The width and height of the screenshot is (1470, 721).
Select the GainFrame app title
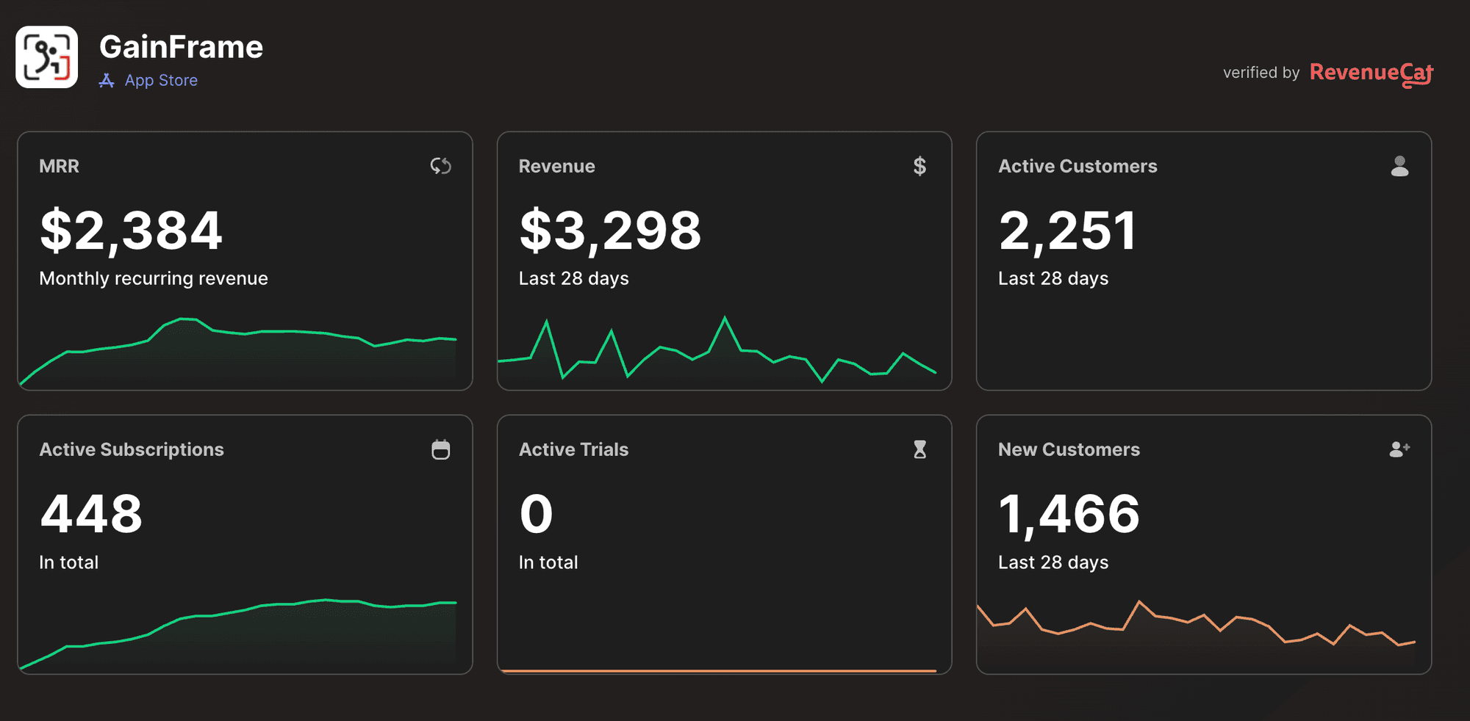[181, 47]
